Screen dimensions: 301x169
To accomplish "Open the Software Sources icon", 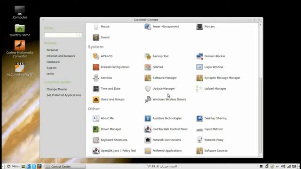I will (199, 151).
